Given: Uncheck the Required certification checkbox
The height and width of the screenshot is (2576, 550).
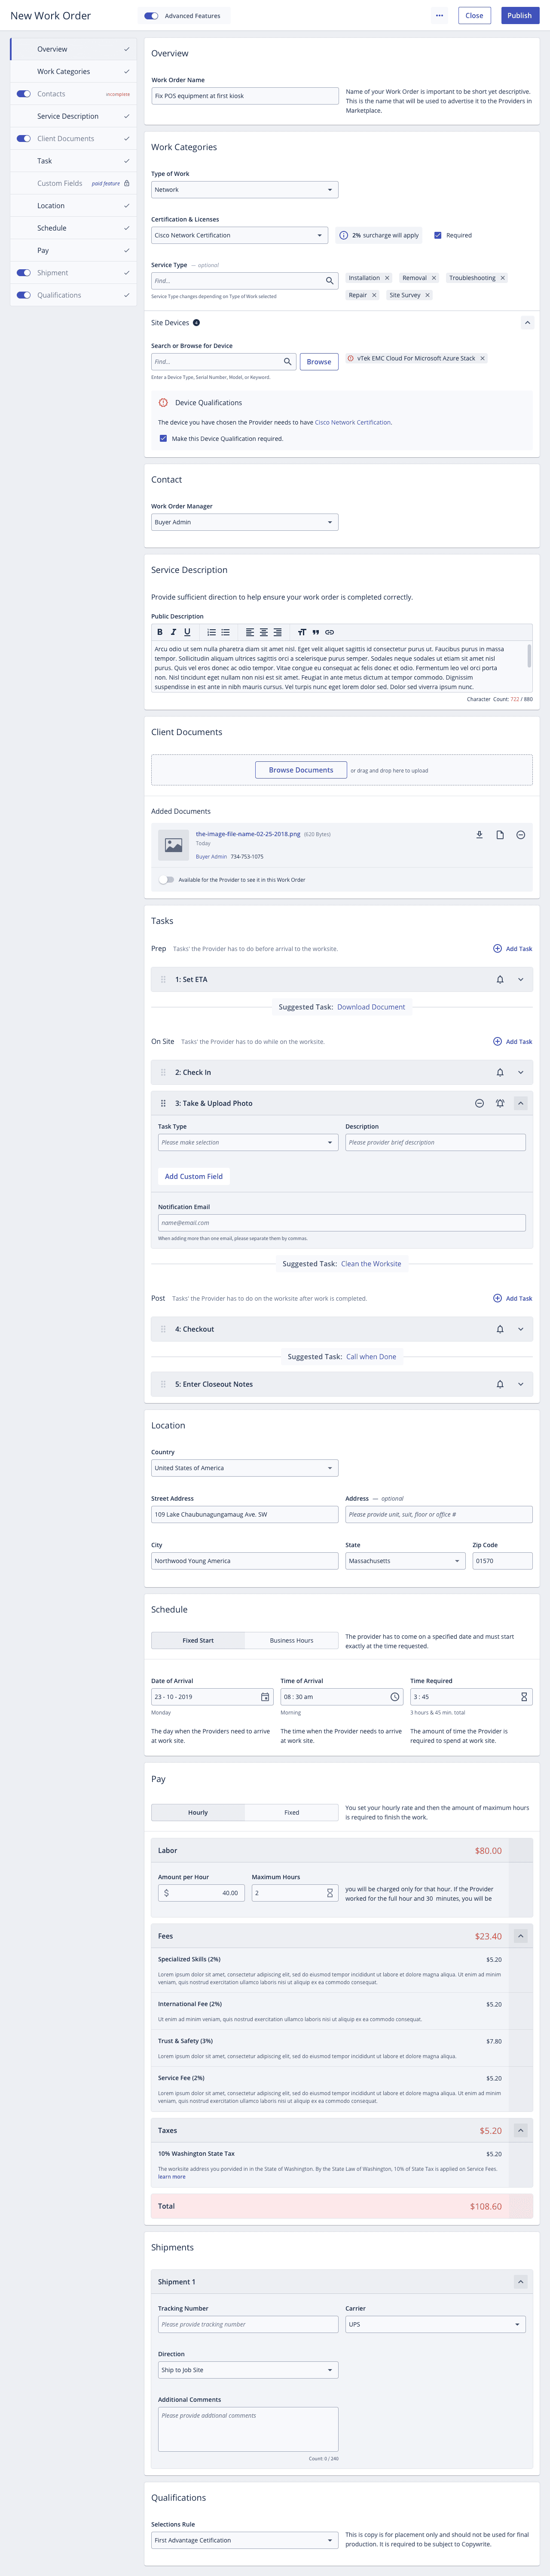Looking at the screenshot, I should click(x=437, y=236).
